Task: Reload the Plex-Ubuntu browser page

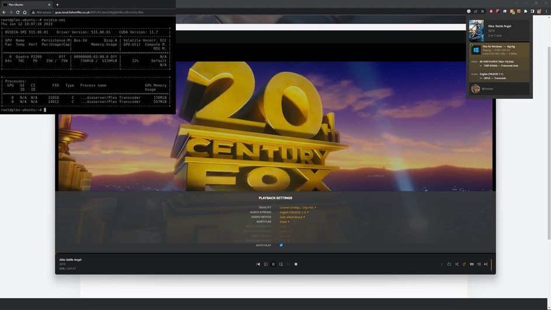Action: (x=18, y=12)
